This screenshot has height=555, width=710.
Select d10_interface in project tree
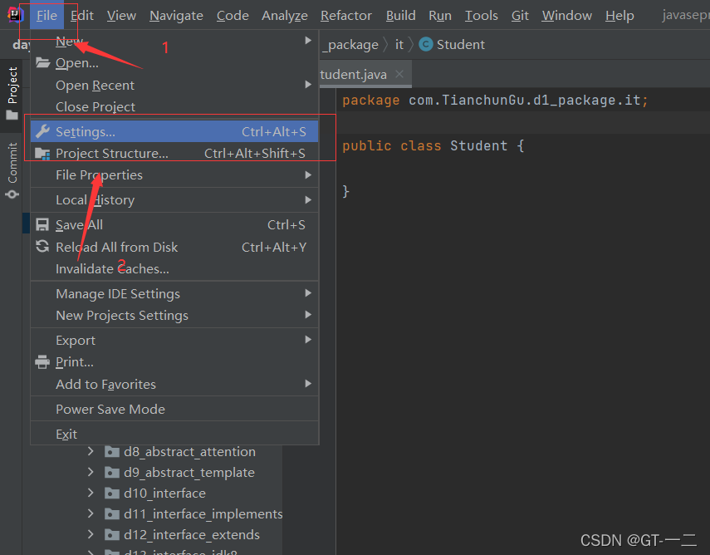click(164, 493)
